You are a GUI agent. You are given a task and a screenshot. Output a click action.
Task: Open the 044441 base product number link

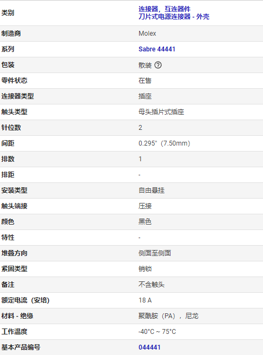coord(149,347)
